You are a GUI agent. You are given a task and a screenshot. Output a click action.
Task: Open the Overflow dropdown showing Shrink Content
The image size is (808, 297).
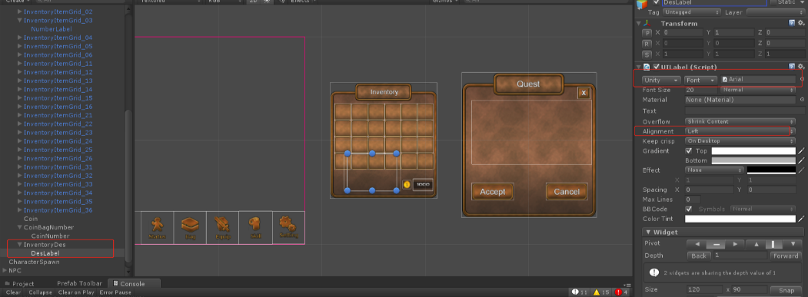point(740,121)
